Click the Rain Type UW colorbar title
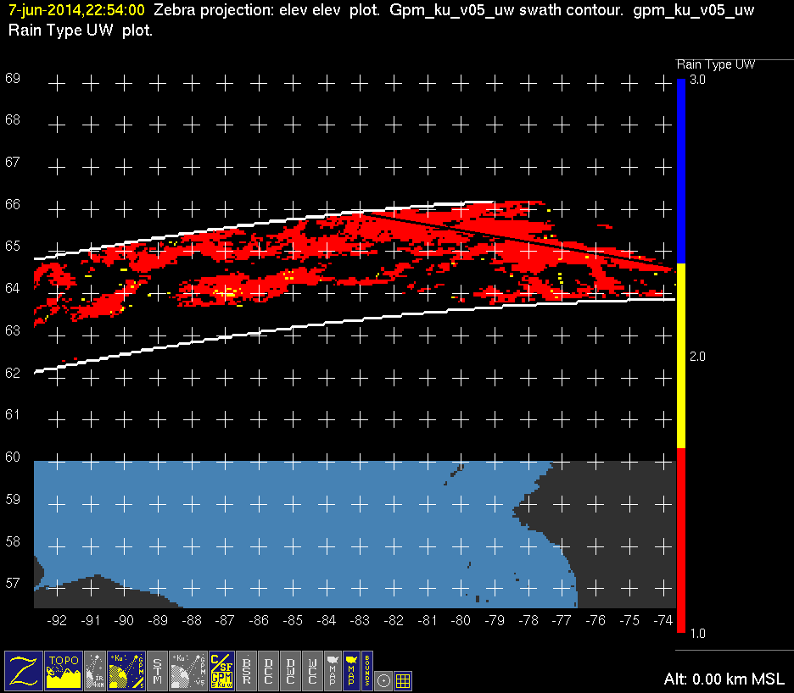Screen dimensions: 794x693 [715, 64]
